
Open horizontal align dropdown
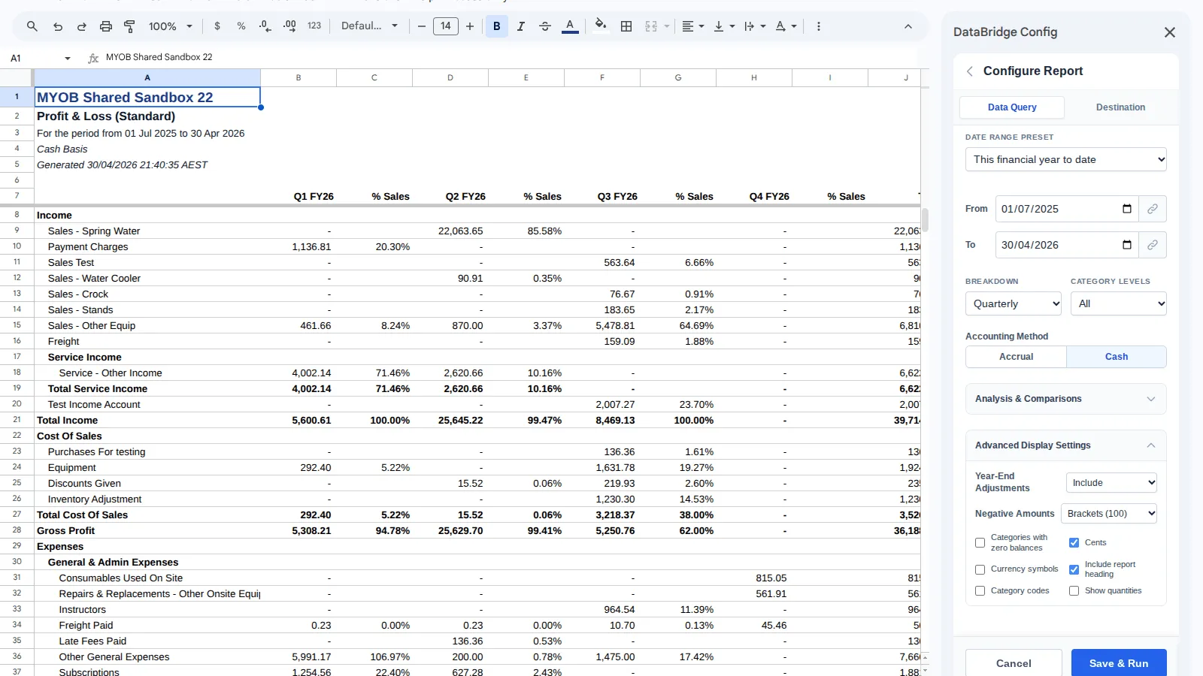point(693,26)
